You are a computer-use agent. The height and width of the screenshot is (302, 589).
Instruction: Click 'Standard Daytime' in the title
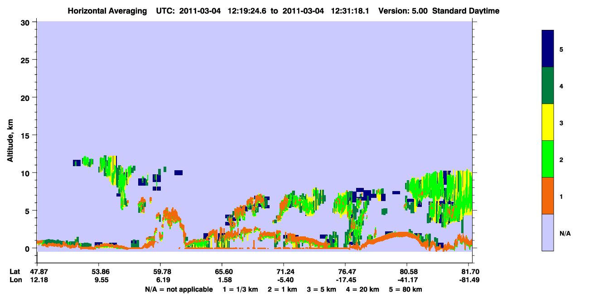click(x=466, y=11)
